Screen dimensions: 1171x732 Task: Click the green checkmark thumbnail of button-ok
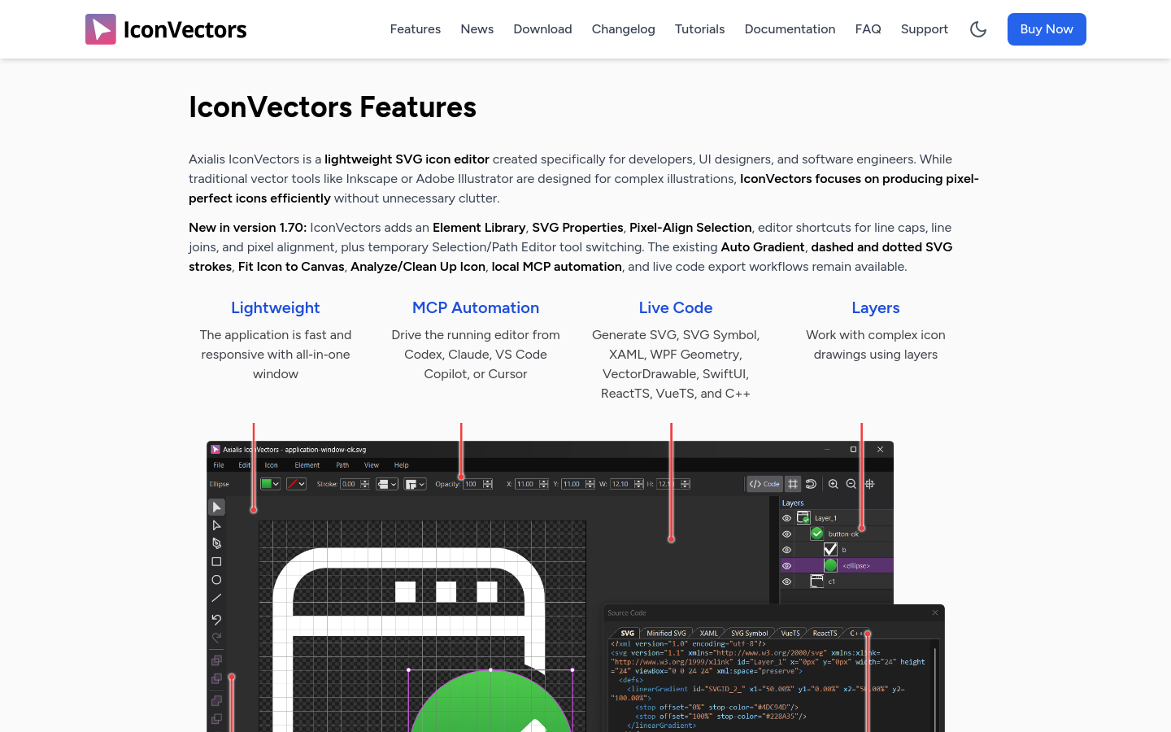pos(817,534)
